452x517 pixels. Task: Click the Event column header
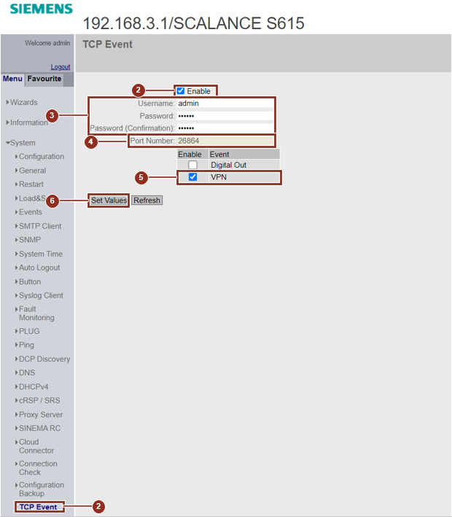(244, 155)
